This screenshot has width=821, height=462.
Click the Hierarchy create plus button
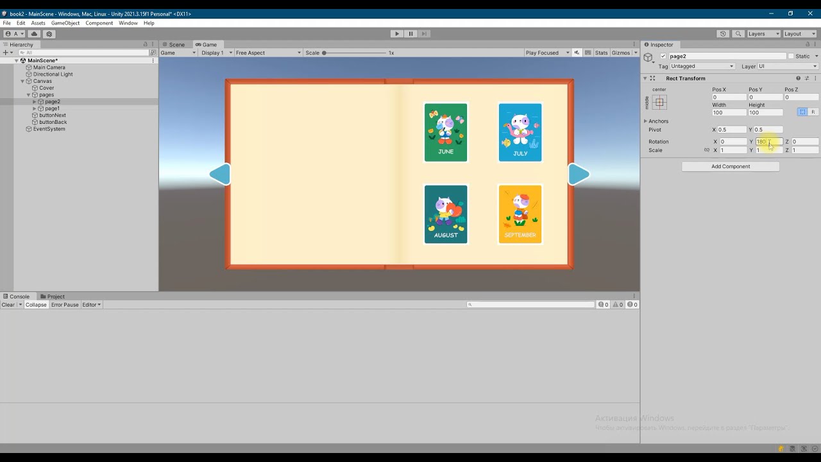6,53
